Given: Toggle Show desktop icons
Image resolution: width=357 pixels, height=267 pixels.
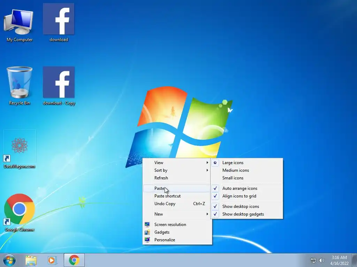Looking at the screenshot, I should (x=247, y=207).
